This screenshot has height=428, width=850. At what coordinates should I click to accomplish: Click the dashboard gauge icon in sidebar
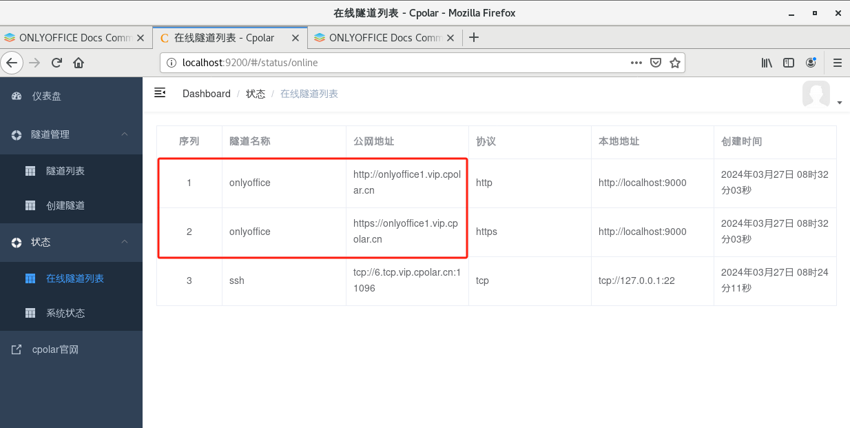coord(17,96)
